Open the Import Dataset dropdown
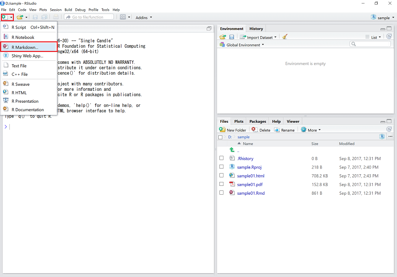Image resolution: width=397 pixels, height=277 pixels. tap(258, 37)
